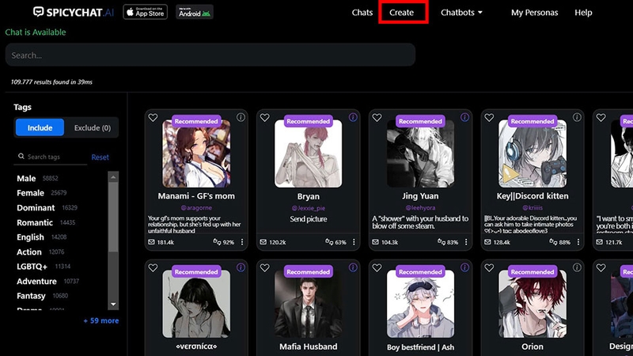Switch to Exclude (0) tags tab

(x=93, y=127)
